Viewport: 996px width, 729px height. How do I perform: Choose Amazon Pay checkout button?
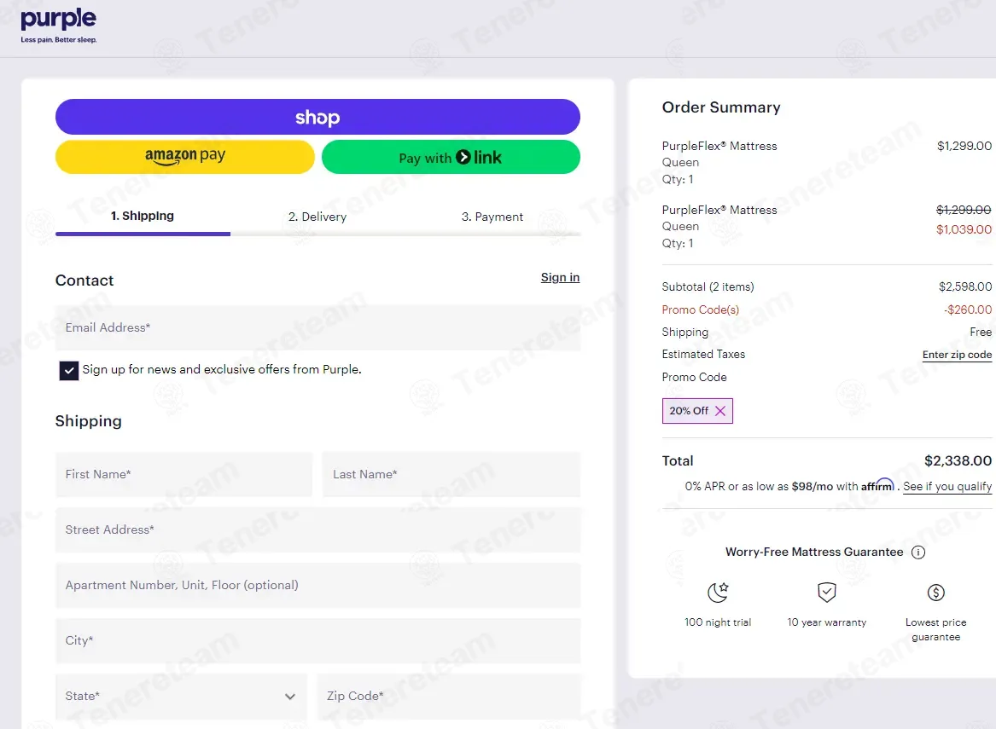185,157
